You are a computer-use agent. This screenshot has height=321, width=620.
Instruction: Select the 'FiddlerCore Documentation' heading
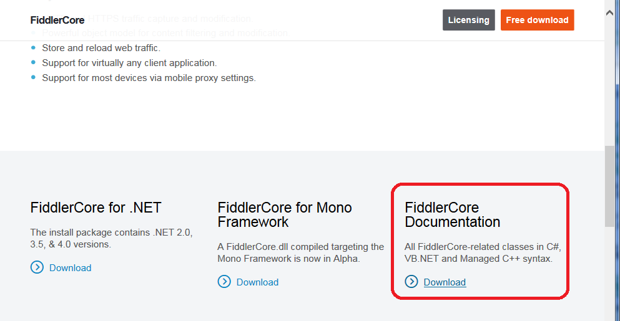coord(452,215)
